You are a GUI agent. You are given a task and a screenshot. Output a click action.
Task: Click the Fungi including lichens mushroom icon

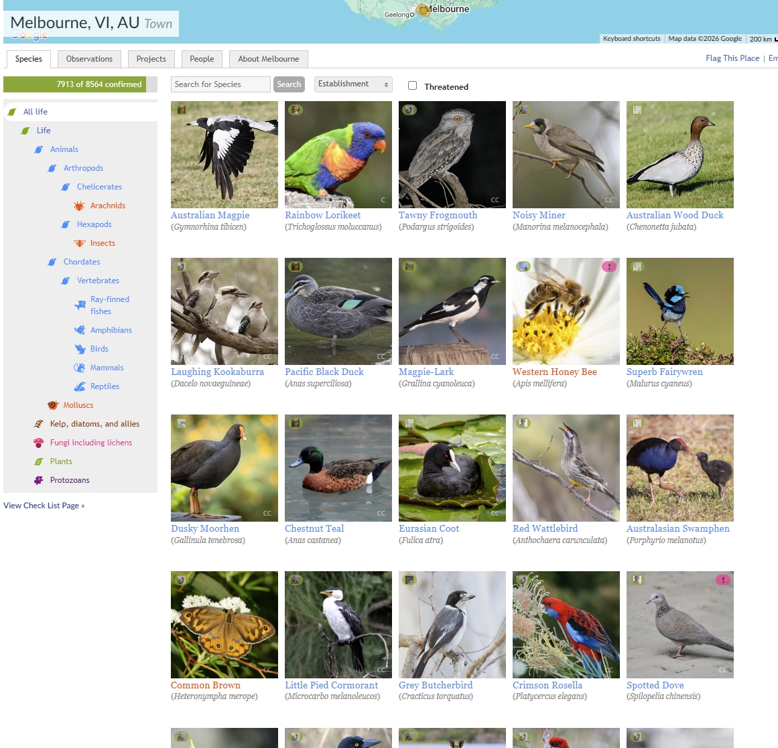click(x=39, y=443)
